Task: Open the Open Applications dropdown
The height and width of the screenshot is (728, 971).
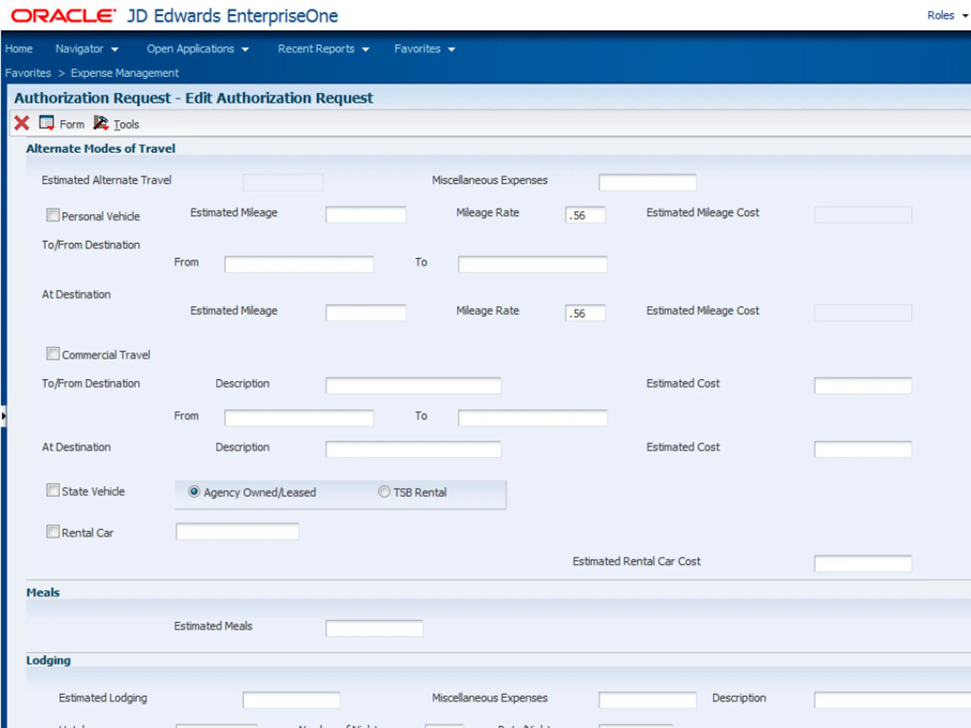Action: 198,49
